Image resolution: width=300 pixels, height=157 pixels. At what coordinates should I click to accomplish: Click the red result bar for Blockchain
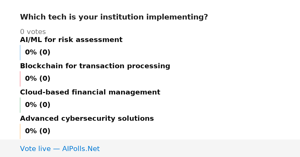(20, 79)
